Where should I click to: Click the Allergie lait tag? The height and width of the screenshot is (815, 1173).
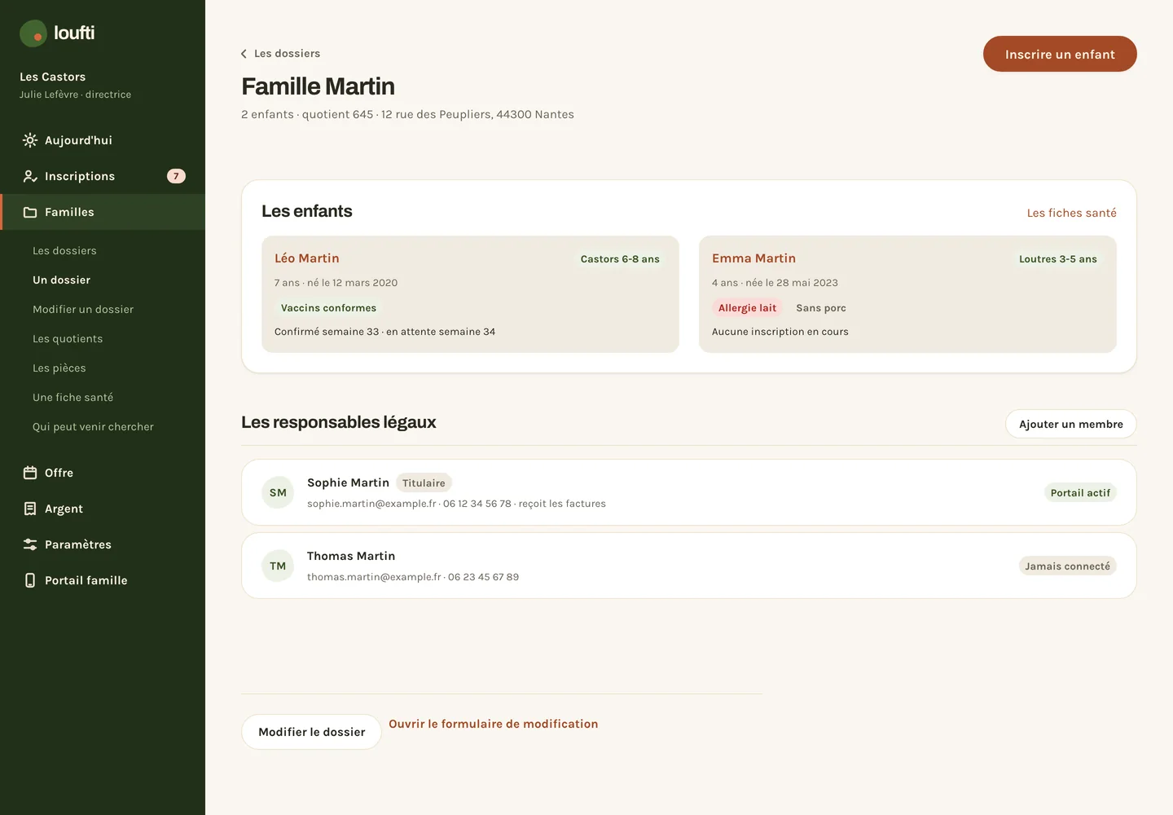pos(747,308)
